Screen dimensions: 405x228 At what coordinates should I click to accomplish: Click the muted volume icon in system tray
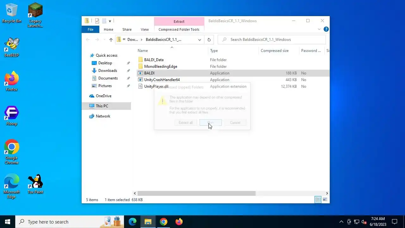[364, 222]
